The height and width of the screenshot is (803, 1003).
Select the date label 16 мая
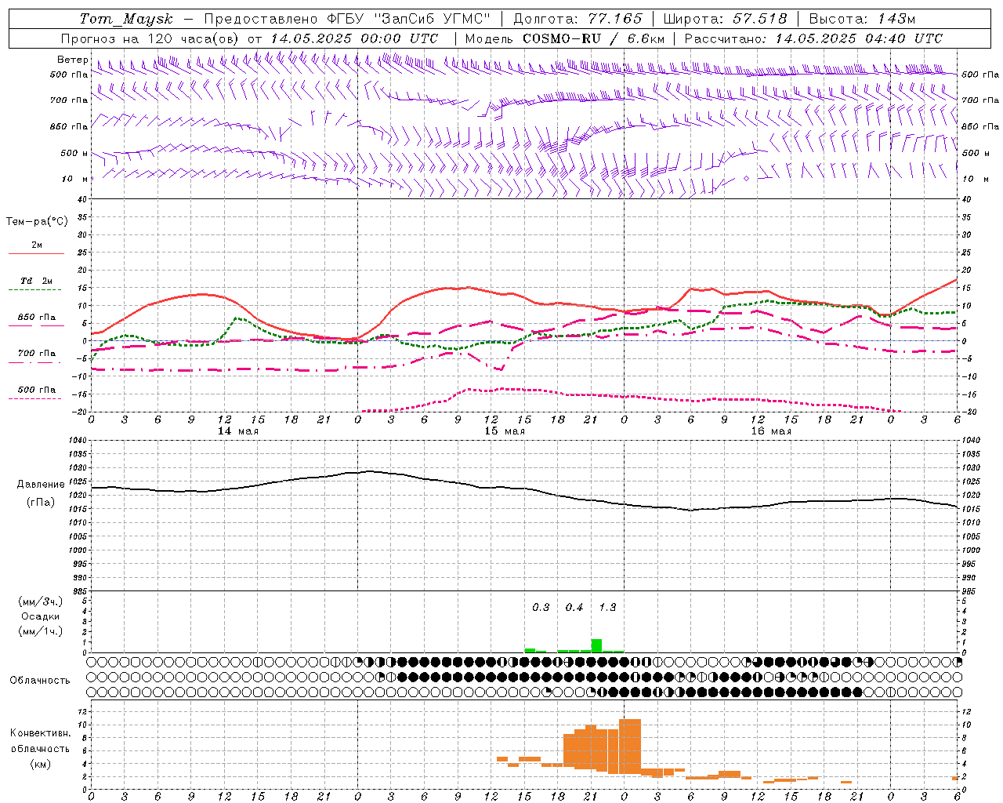771,431
